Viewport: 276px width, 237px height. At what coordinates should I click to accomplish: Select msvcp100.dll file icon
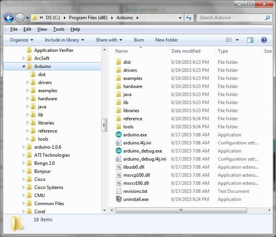pos(119,175)
